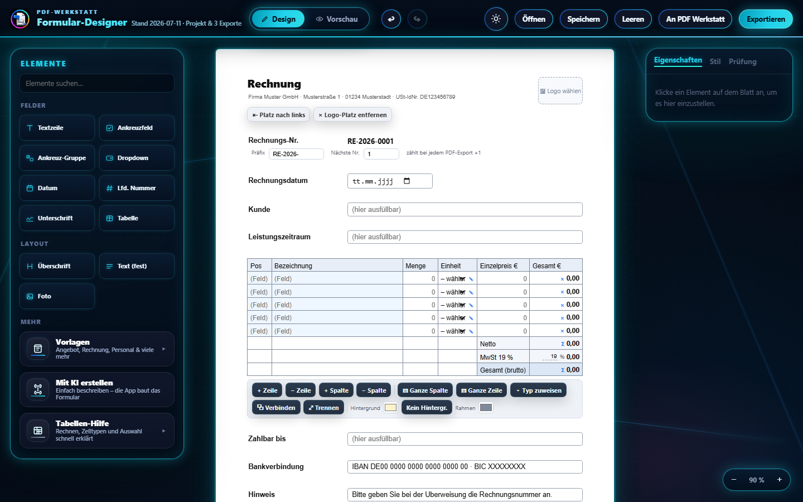Viewport: 803px width, 502px height.
Task: Zoom out with the minus button
Action: pos(734,480)
